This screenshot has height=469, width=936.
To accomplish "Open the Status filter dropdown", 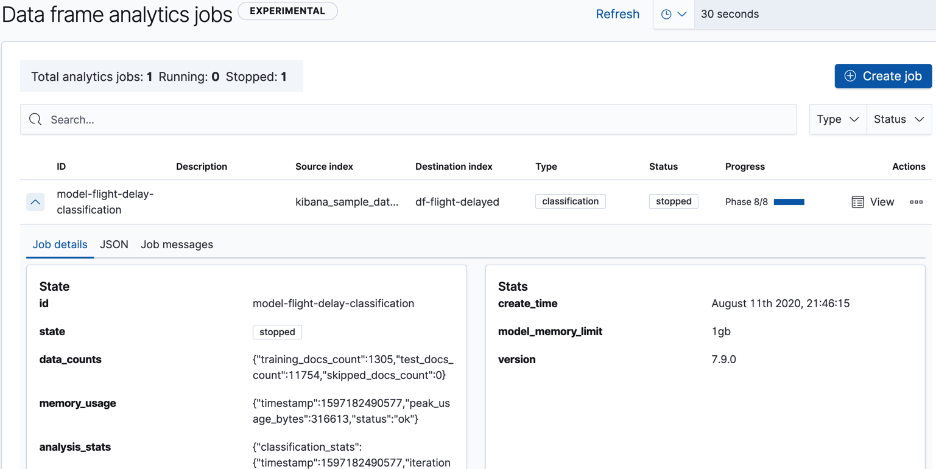I will (899, 119).
